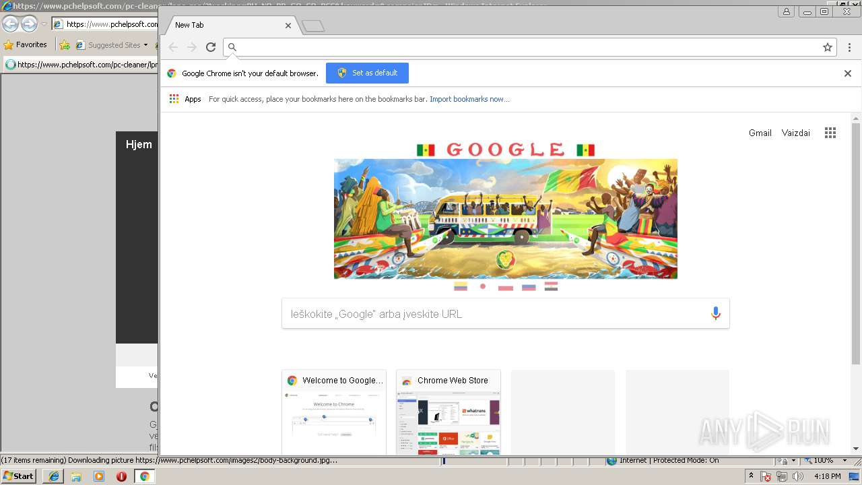Click the Japan flag under doodle
This screenshot has height=485, width=862.
(x=483, y=286)
